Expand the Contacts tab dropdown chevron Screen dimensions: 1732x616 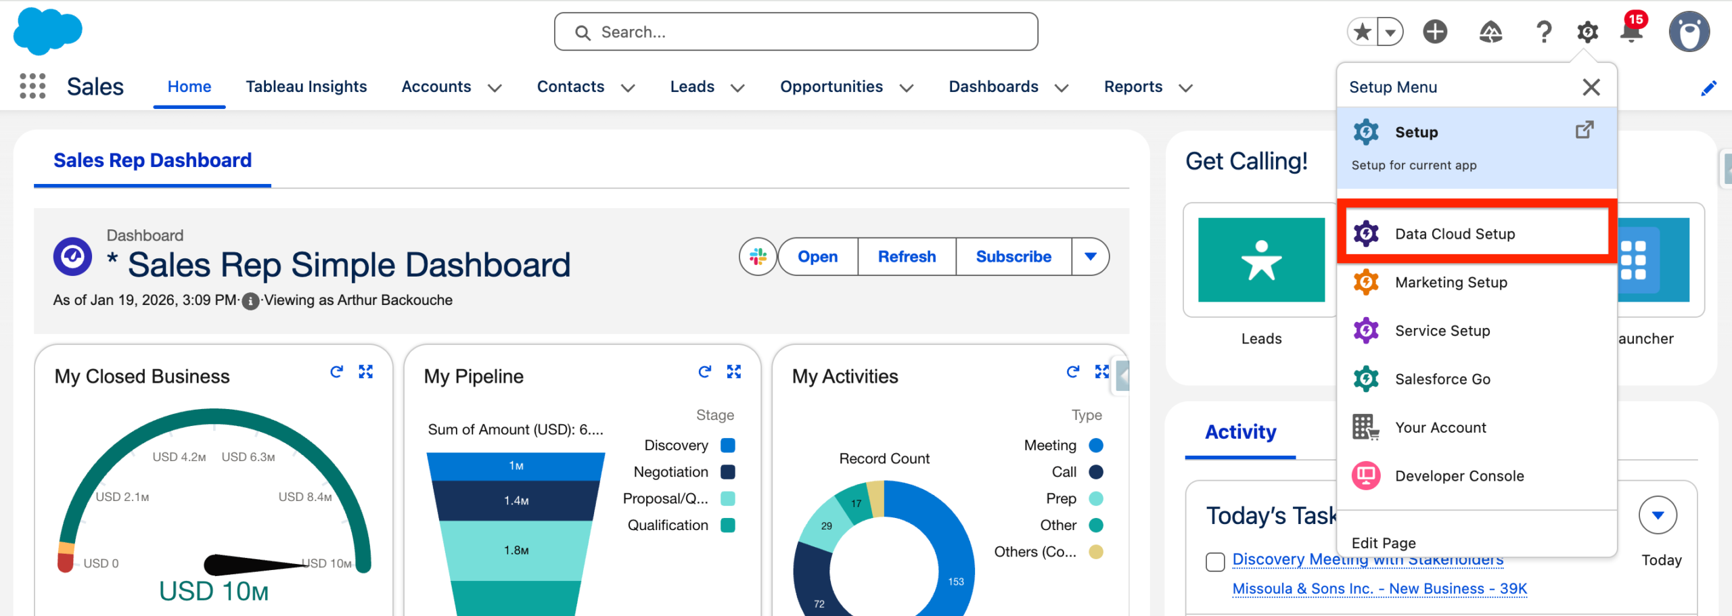(x=628, y=88)
